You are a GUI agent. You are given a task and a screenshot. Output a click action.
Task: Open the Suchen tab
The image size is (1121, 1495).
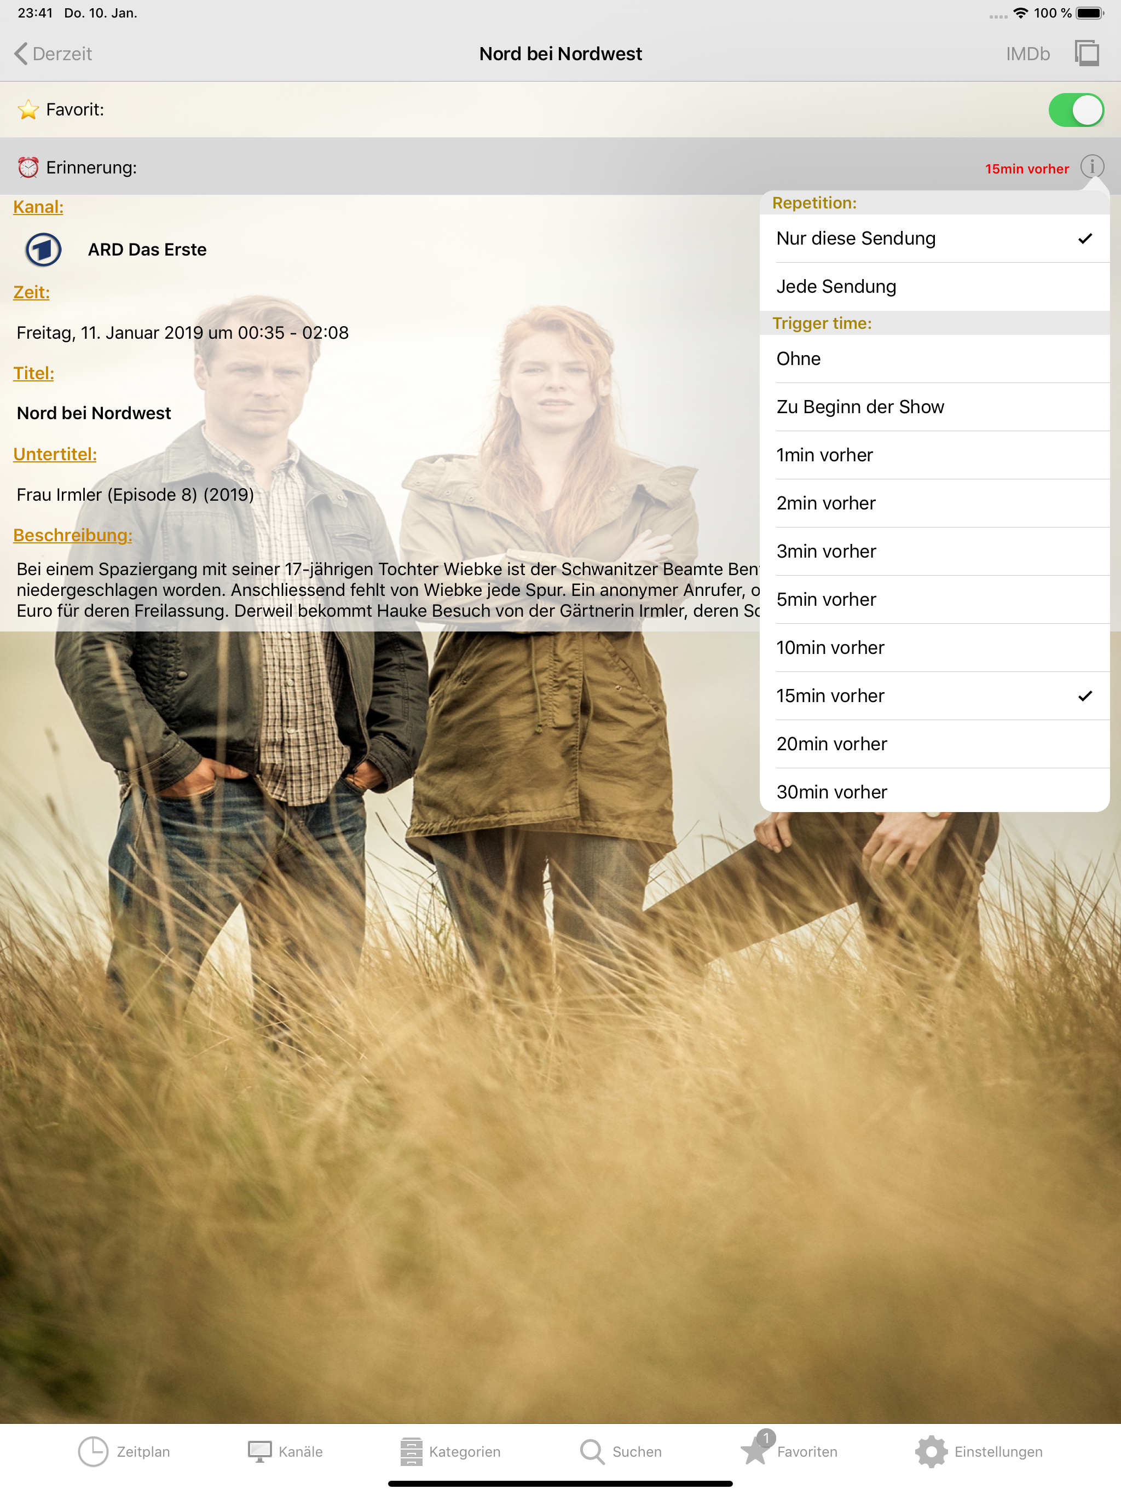621,1451
